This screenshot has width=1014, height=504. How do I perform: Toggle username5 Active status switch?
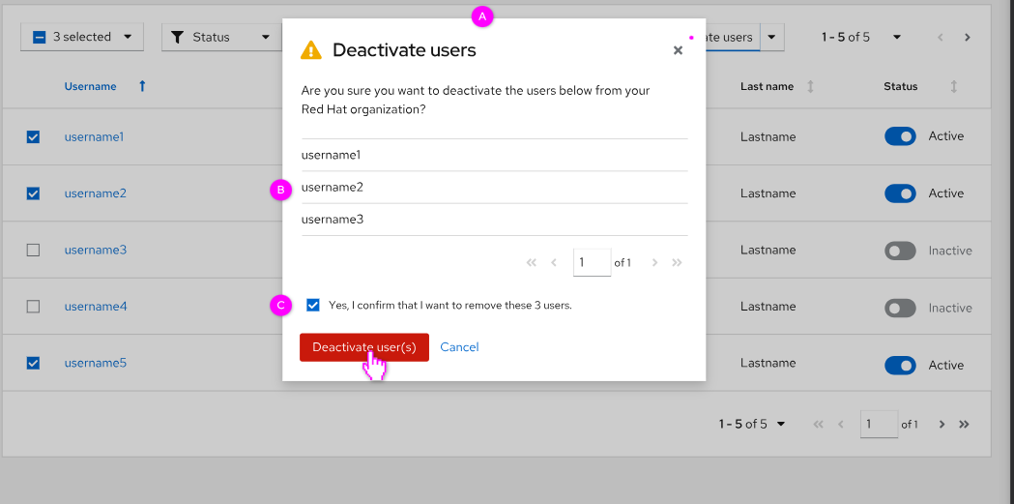coord(900,366)
